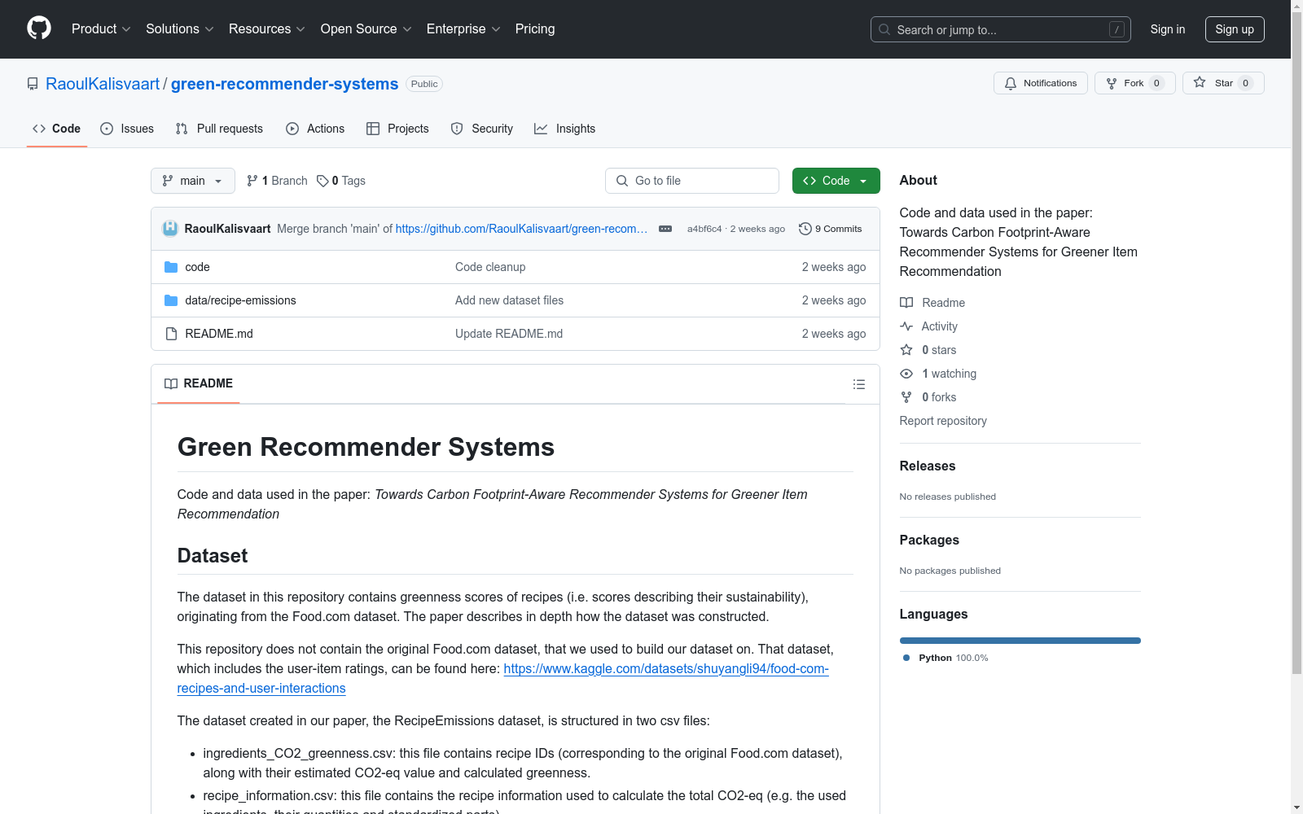Screen dimensions: 1303x814
Task: Click the 'Code cleanup' commit message
Action: tap(490, 267)
